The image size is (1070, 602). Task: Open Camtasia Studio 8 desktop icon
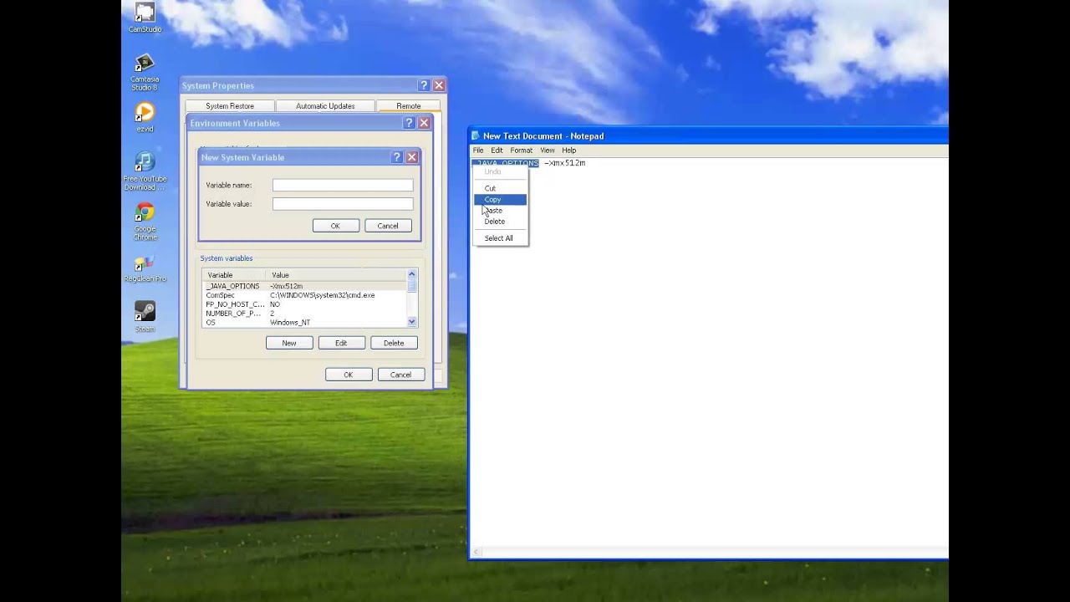pyautogui.click(x=145, y=72)
